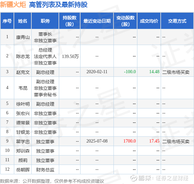The height and width of the screenshot is (184, 194).
Task: Click 法定代表人 in 陈志龙's row
Action: coord(45,56)
